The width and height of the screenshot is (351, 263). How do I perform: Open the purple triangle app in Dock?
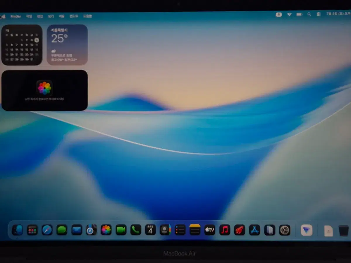coord(307,231)
